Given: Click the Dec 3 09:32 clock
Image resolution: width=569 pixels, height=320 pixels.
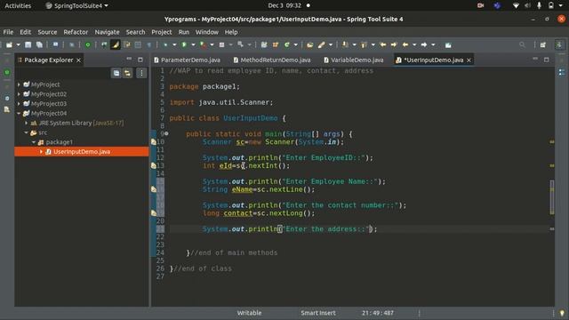Looking at the screenshot, I should [x=284, y=6].
